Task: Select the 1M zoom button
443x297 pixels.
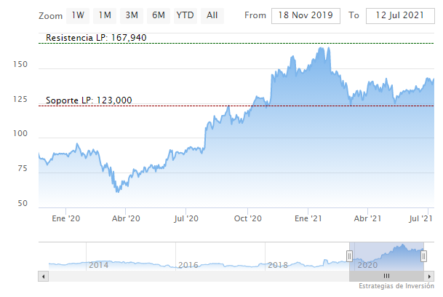Action: 105,15
